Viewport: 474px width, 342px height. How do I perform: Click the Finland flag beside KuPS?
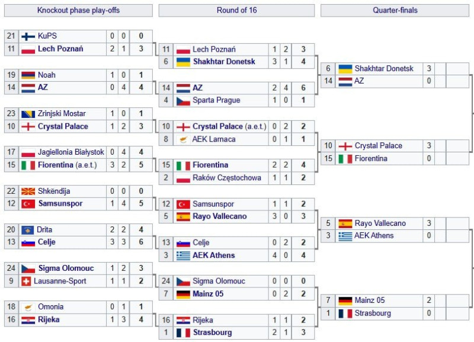[x=28, y=36]
